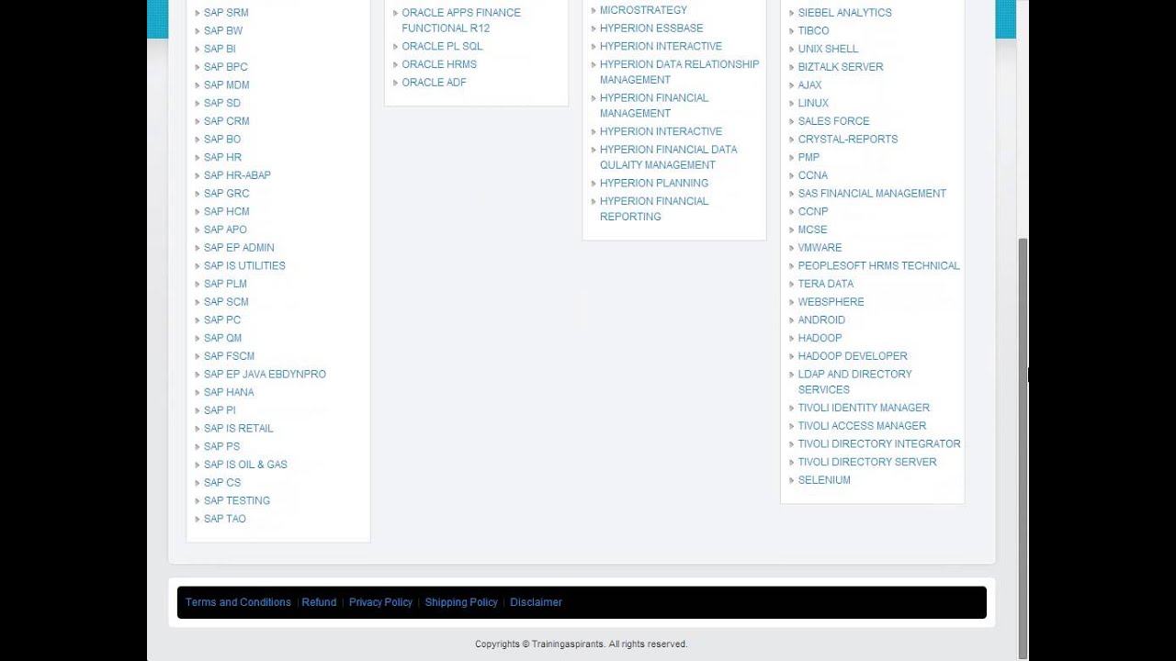Open PEOPLESOFT HRMS TECHNICAL link
Viewport: 1176px width, 661px height.
879,266
